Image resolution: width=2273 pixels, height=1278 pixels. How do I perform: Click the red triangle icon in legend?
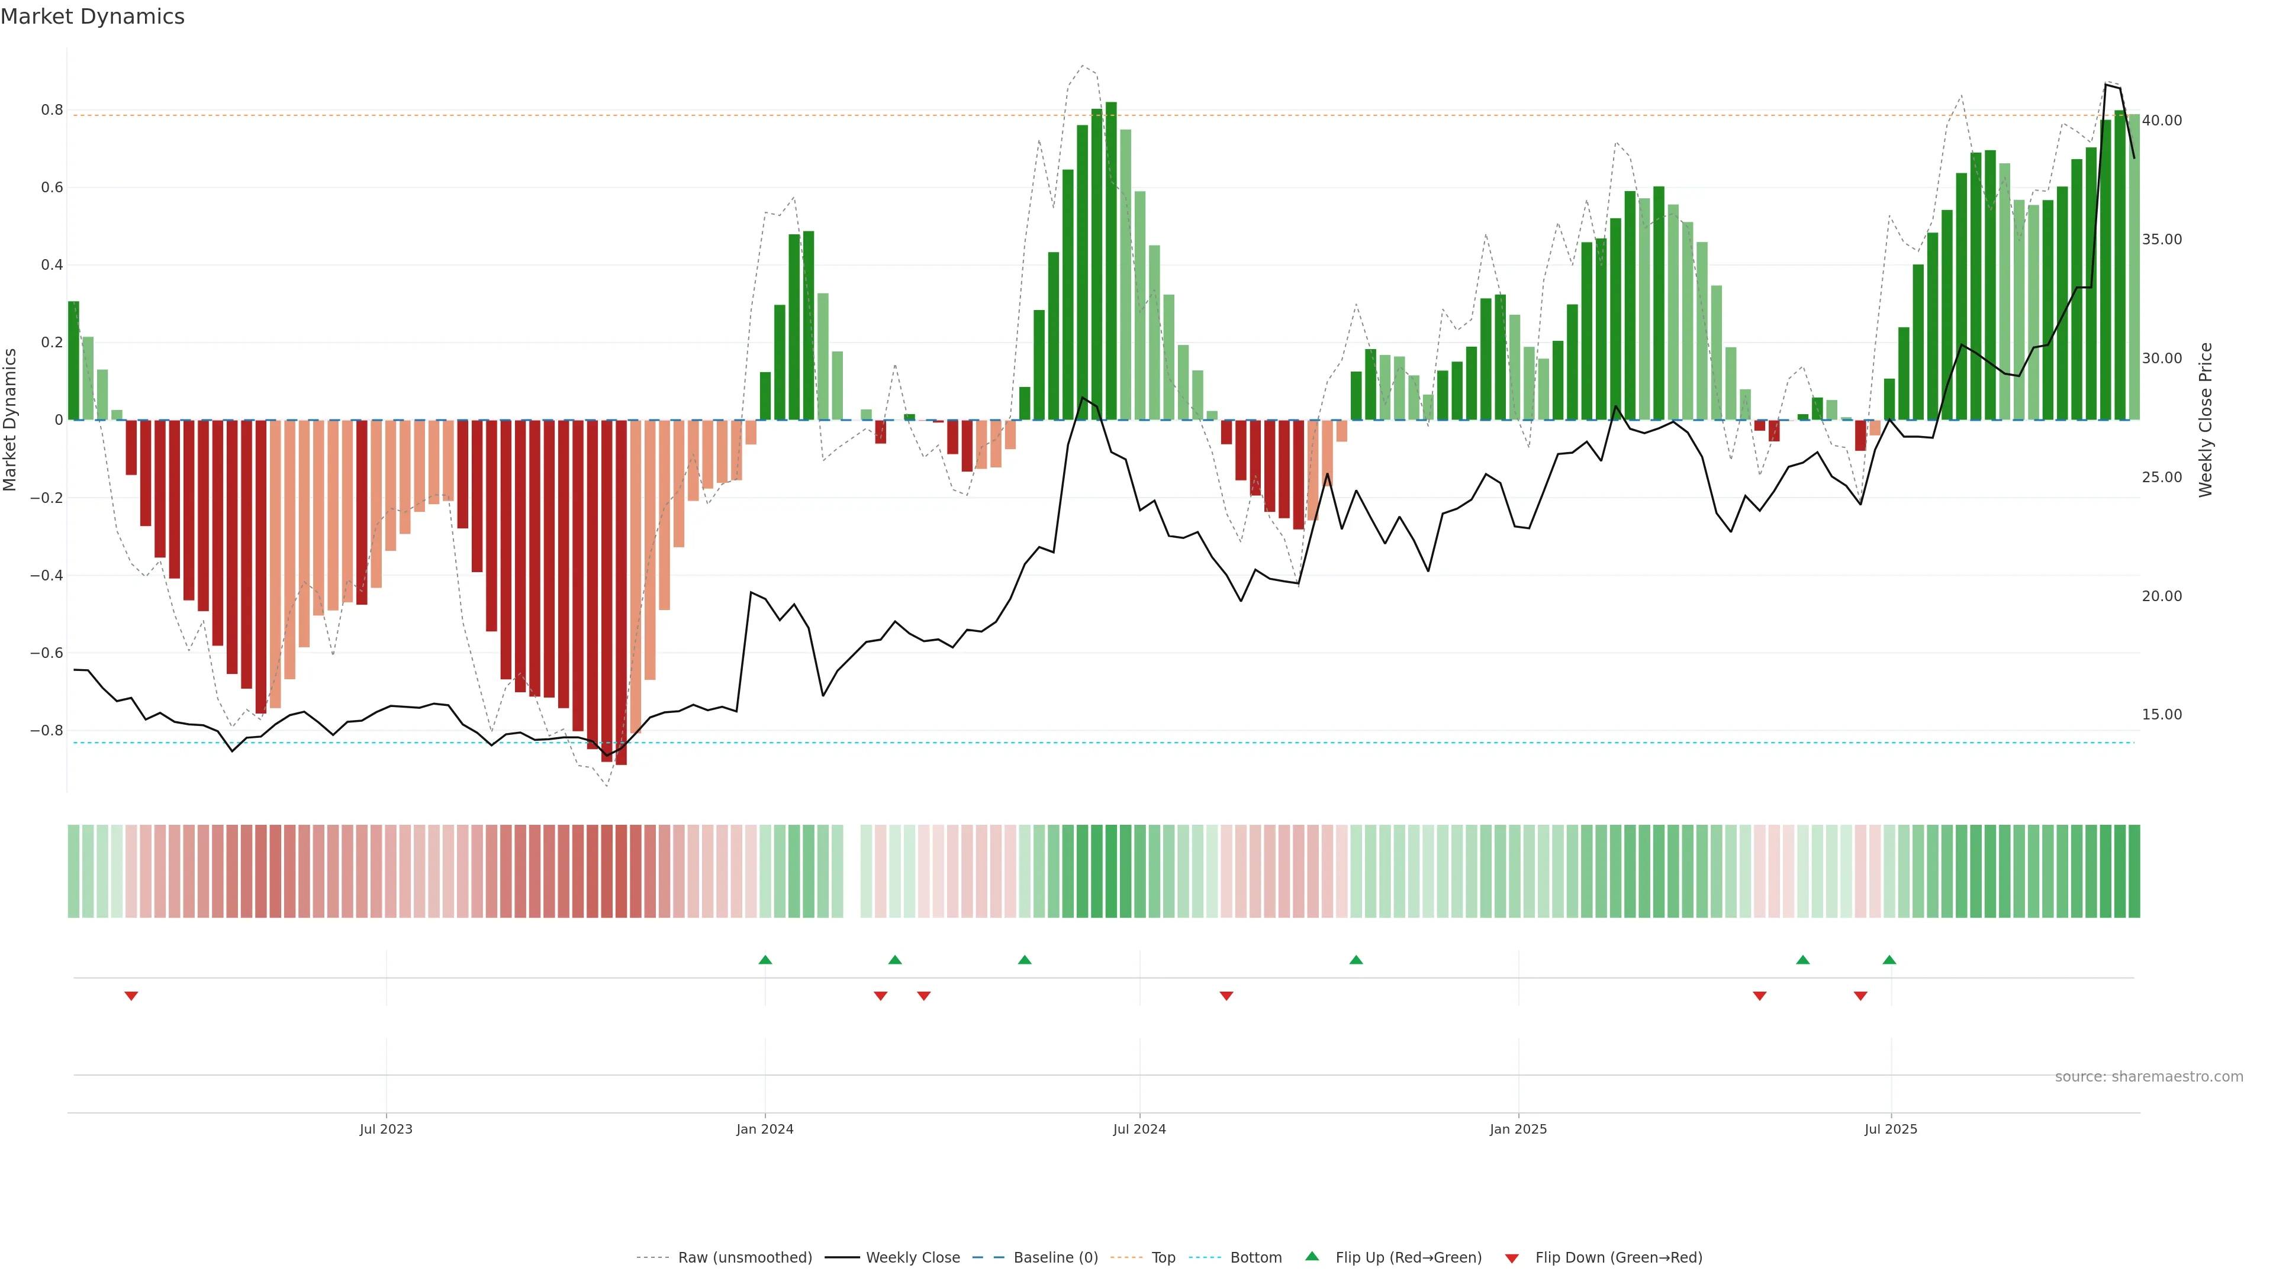pos(1512,1258)
